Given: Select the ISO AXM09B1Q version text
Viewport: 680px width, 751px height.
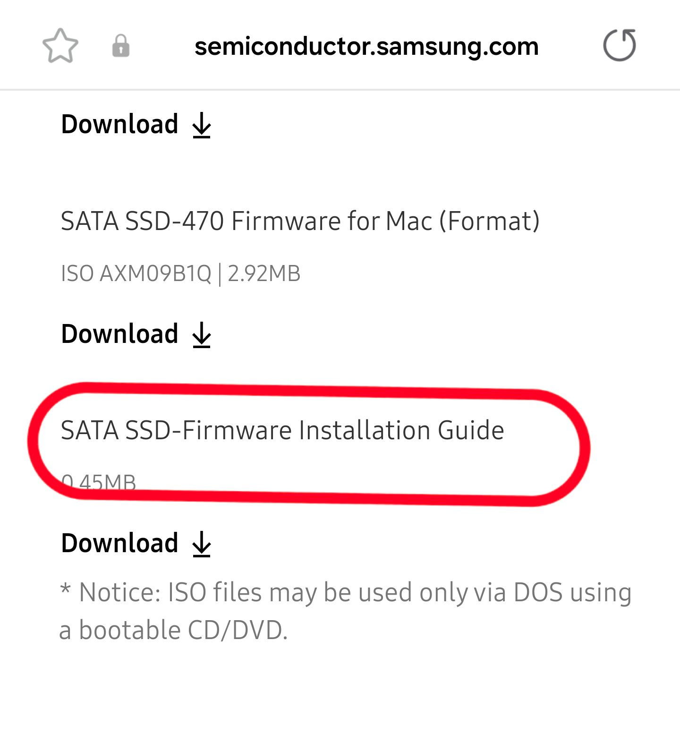Looking at the screenshot, I should click(136, 273).
